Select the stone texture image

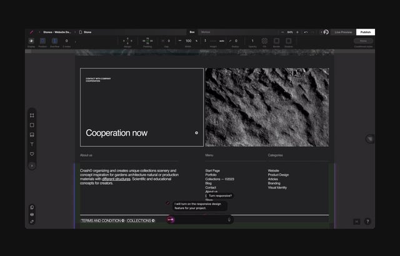tap(267, 107)
